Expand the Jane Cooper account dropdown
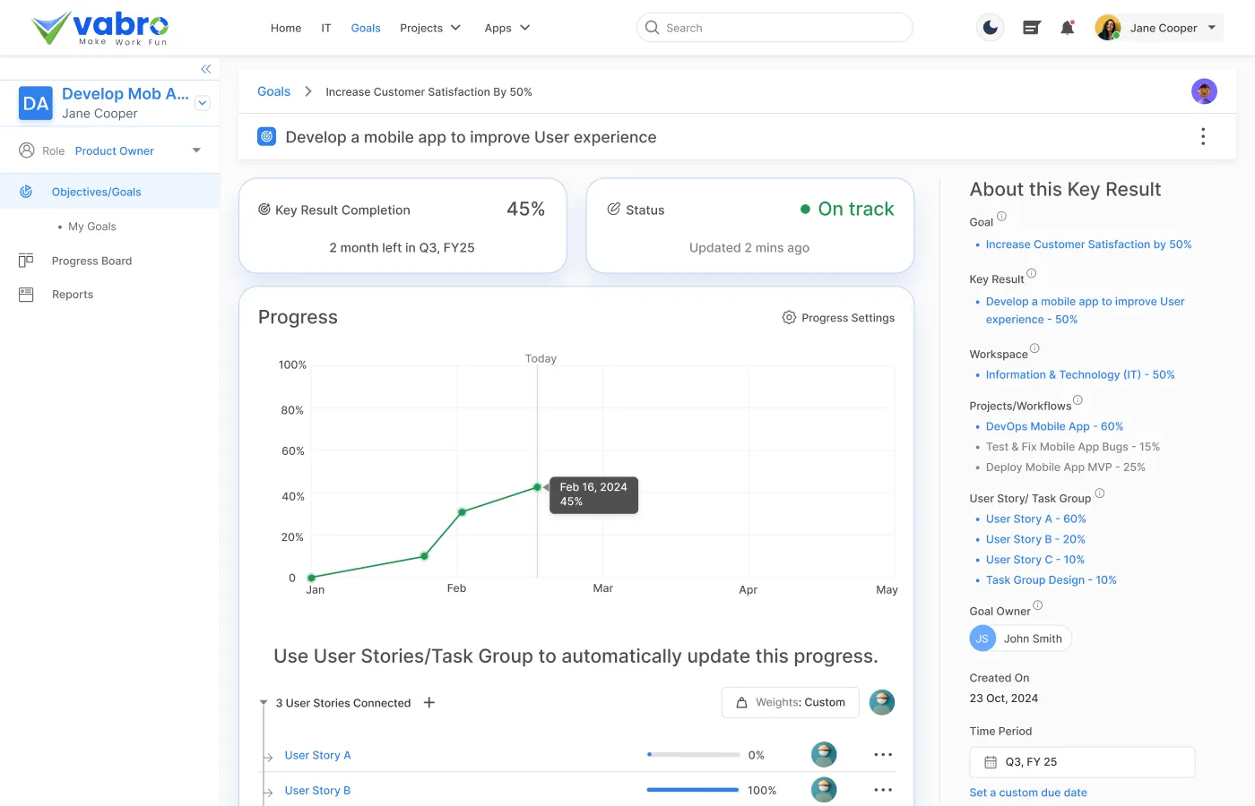1255x806 pixels. 1212,28
